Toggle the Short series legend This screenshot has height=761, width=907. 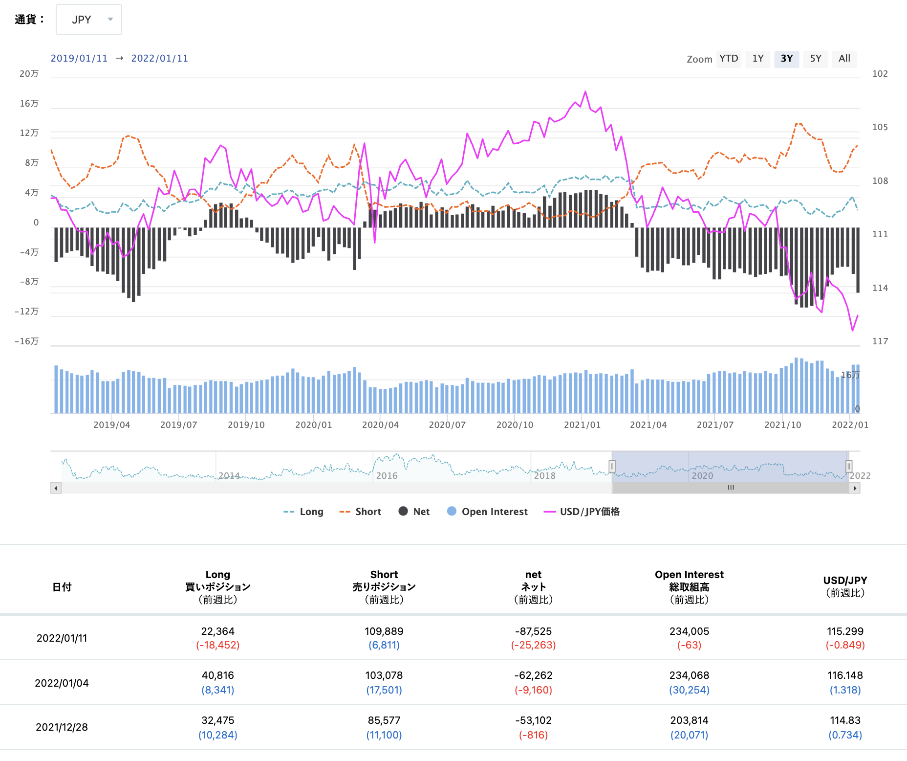click(x=360, y=512)
